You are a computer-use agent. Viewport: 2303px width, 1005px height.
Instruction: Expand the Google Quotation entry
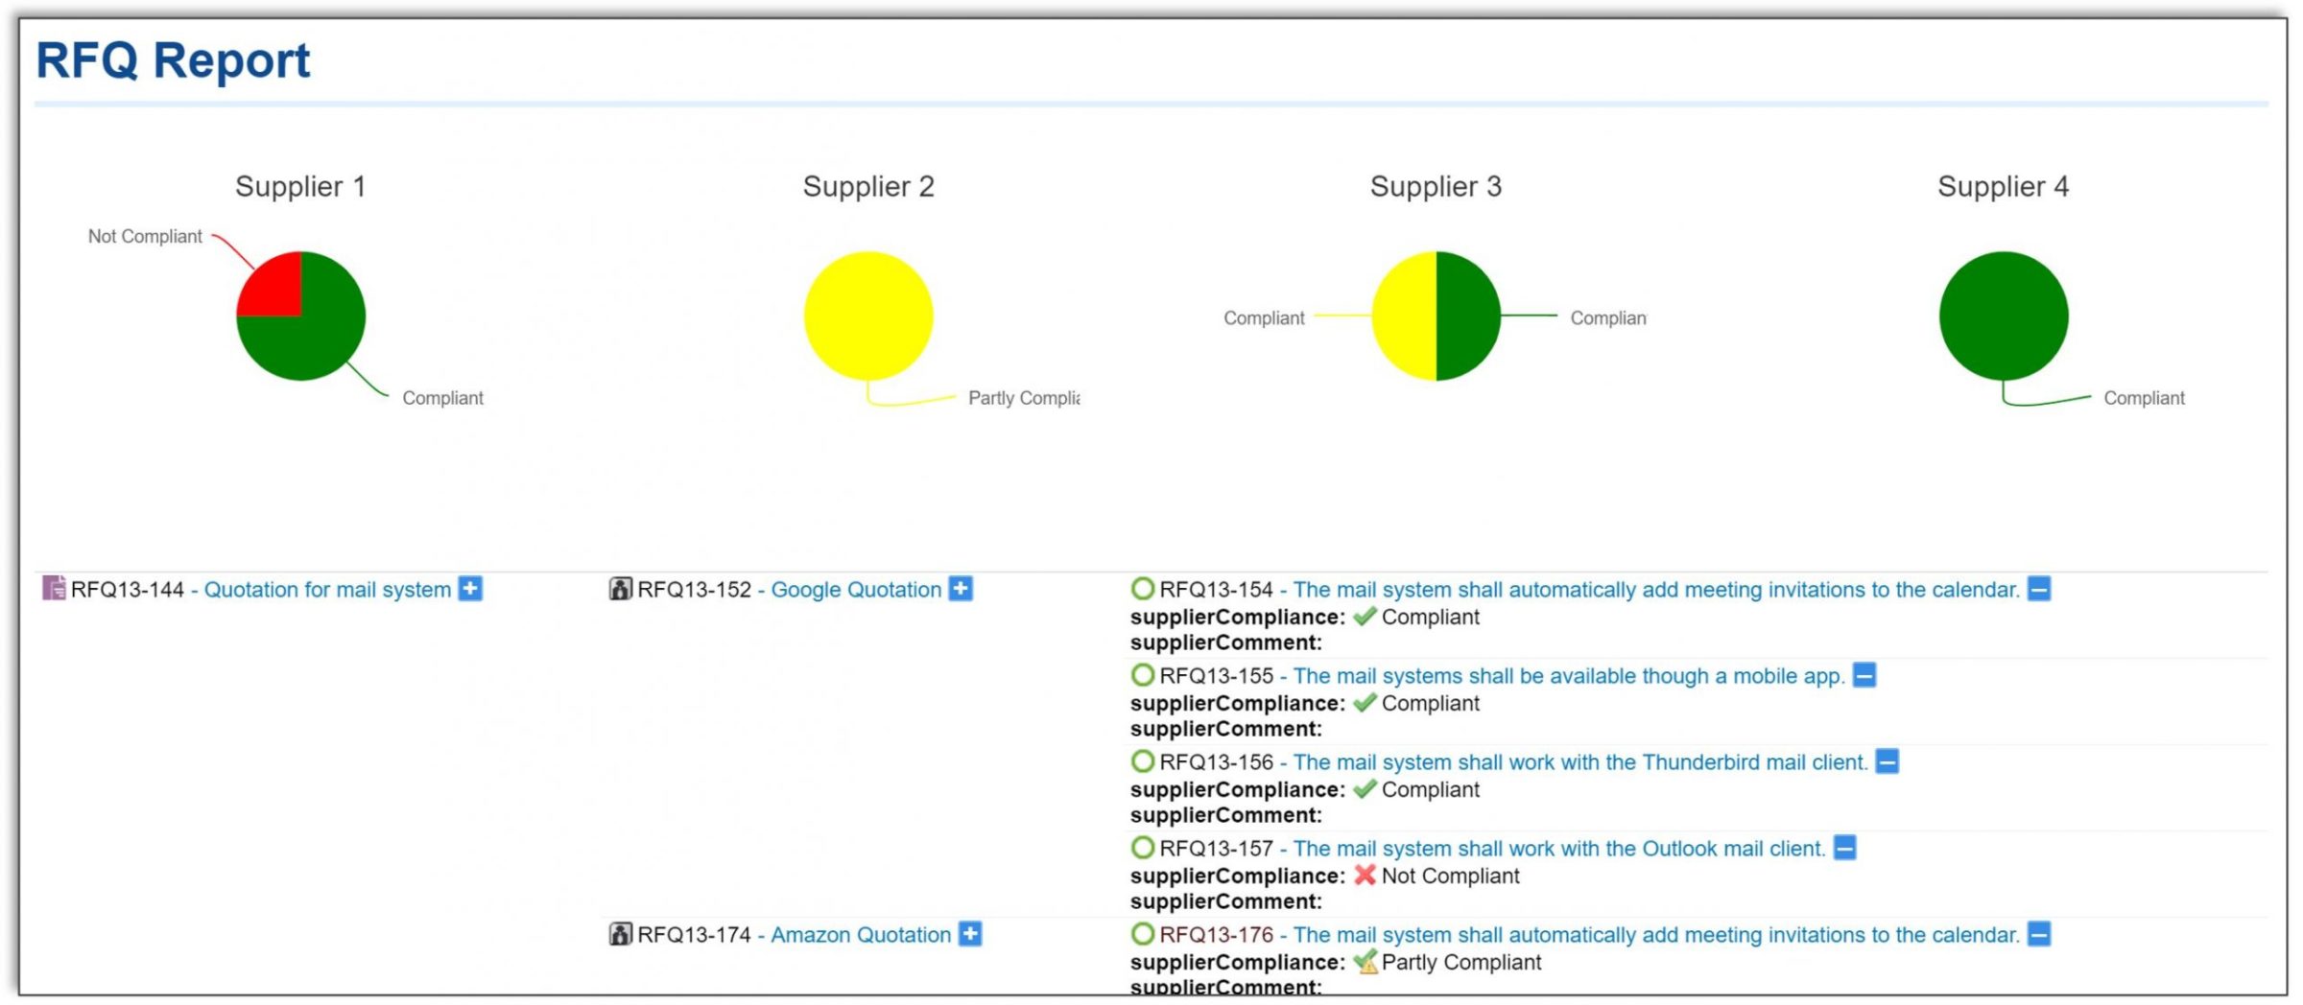(x=961, y=589)
